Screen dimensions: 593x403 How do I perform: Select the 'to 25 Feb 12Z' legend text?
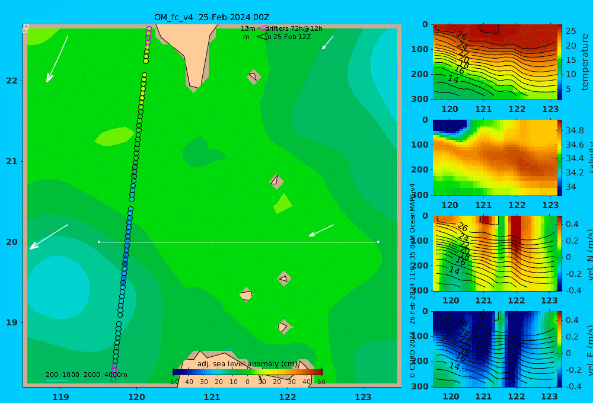[288, 37]
